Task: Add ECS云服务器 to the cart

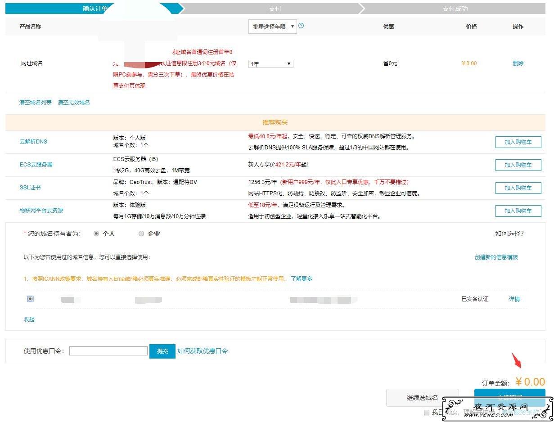Action: [x=518, y=165]
